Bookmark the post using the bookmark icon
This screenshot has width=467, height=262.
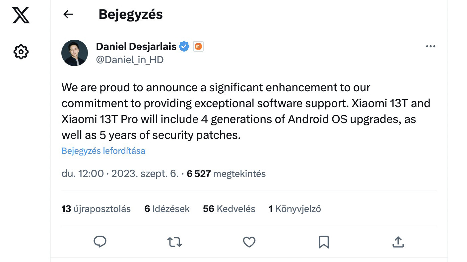[x=323, y=242]
